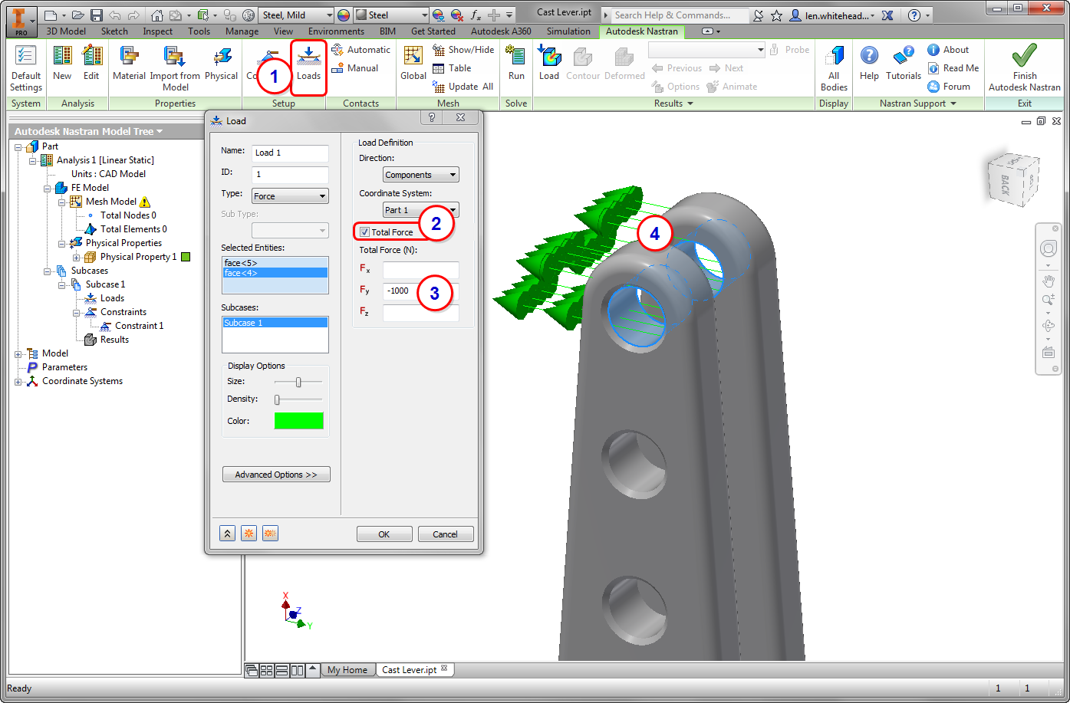Open a file via quick access toolbar
The width and height of the screenshot is (1070, 703).
pyautogui.click(x=77, y=15)
